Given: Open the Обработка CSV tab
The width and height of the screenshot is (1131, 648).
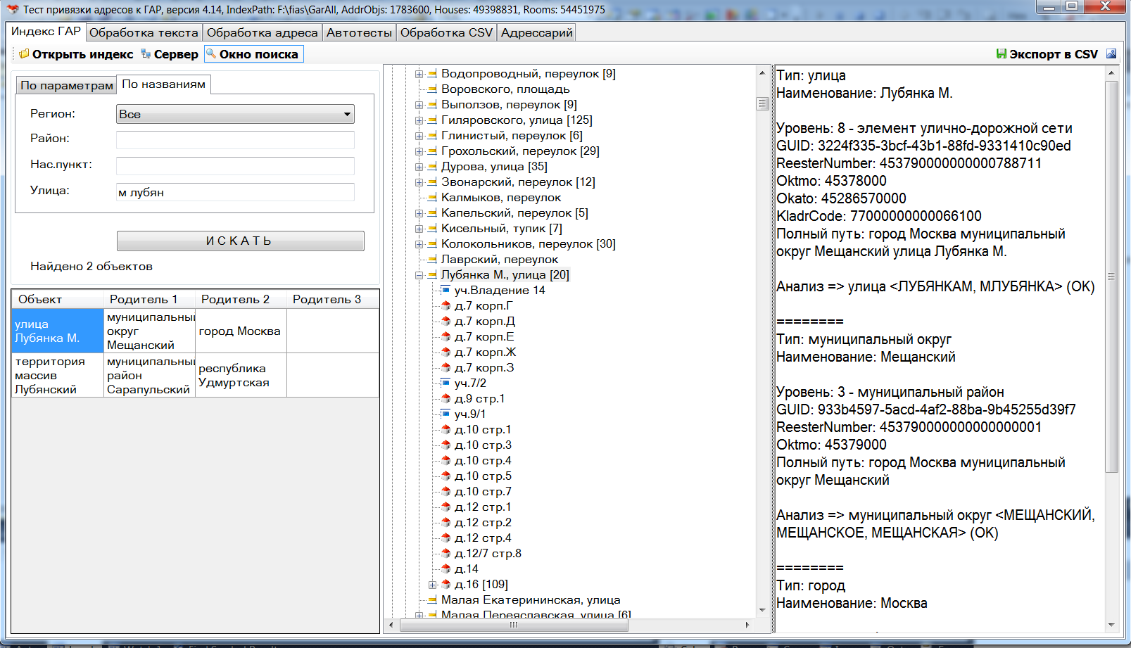Looking at the screenshot, I should tap(446, 32).
